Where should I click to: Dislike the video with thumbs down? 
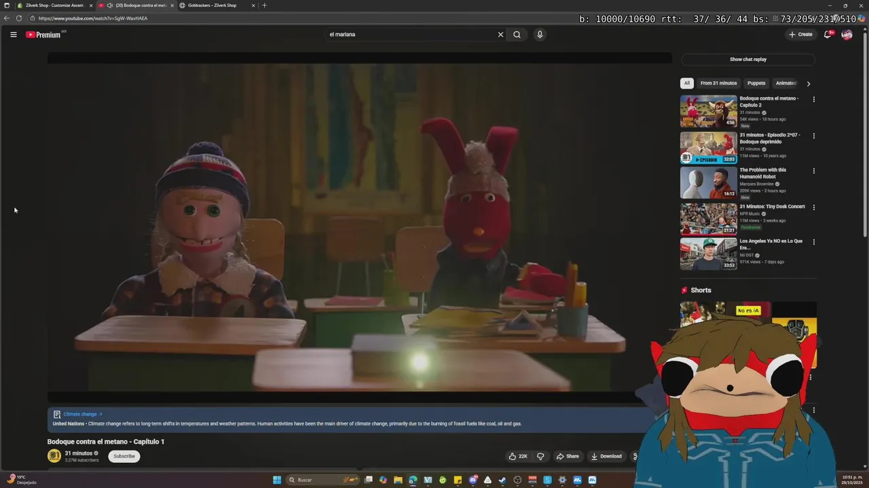540,456
